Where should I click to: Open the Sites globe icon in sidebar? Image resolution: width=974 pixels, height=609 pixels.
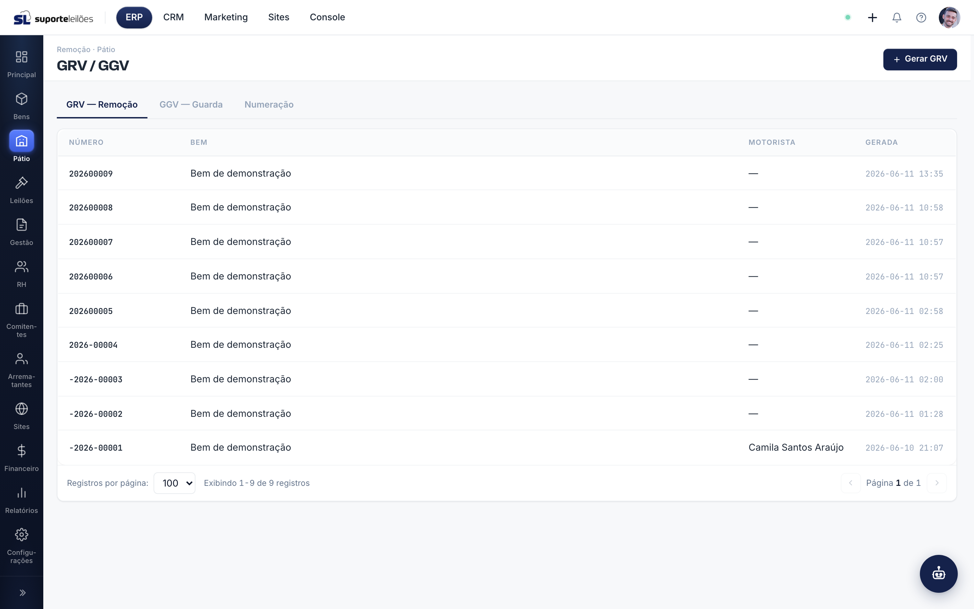tap(21, 408)
